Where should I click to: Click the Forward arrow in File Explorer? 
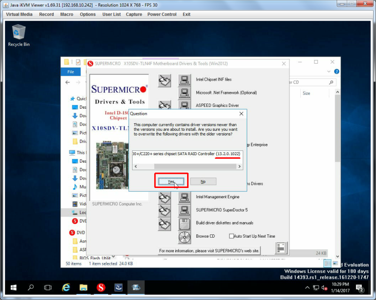(78, 82)
